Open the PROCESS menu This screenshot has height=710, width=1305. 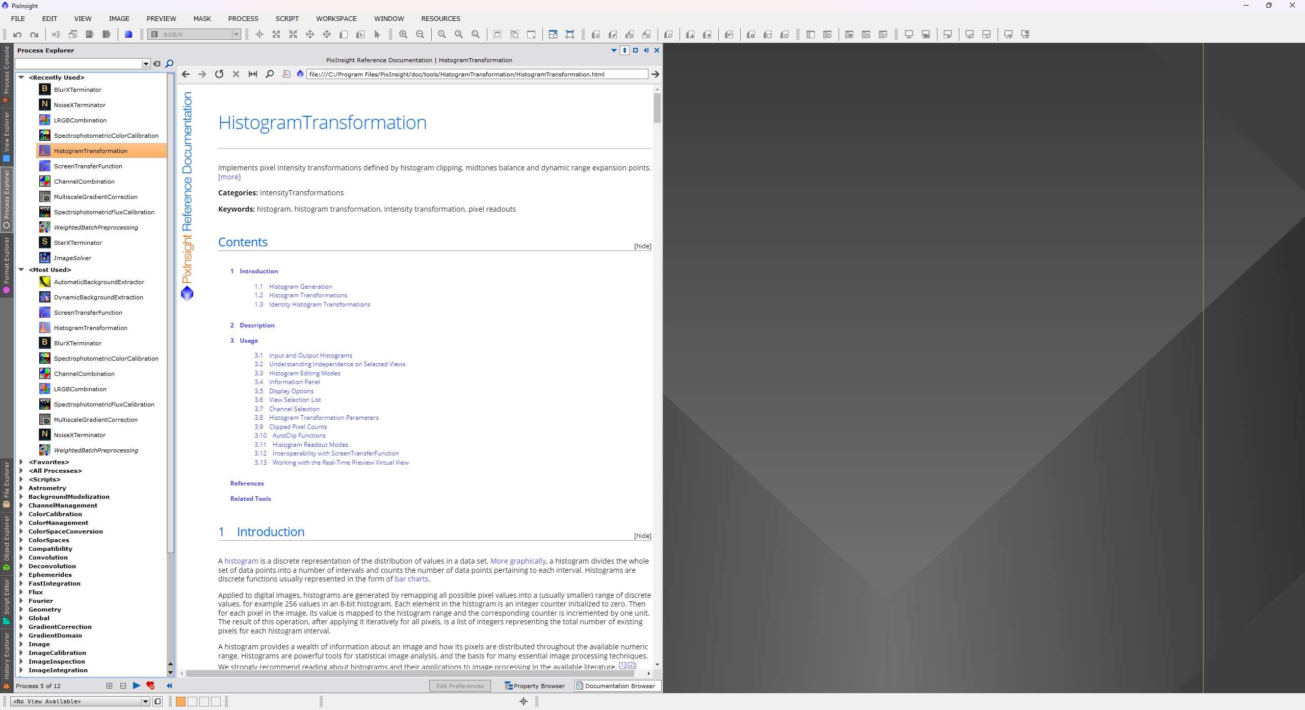243,18
